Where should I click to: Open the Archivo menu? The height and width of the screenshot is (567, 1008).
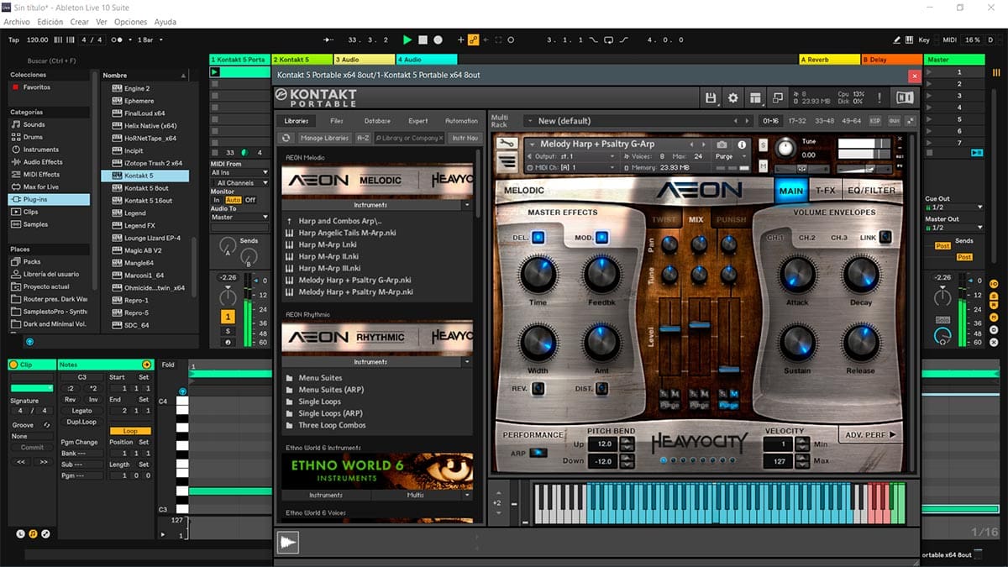pyautogui.click(x=17, y=22)
